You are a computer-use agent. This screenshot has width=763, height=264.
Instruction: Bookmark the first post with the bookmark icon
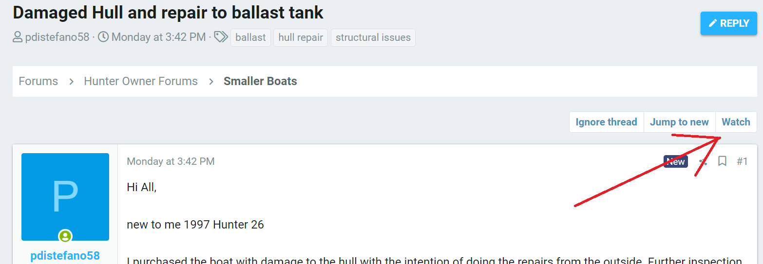(x=722, y=161)
